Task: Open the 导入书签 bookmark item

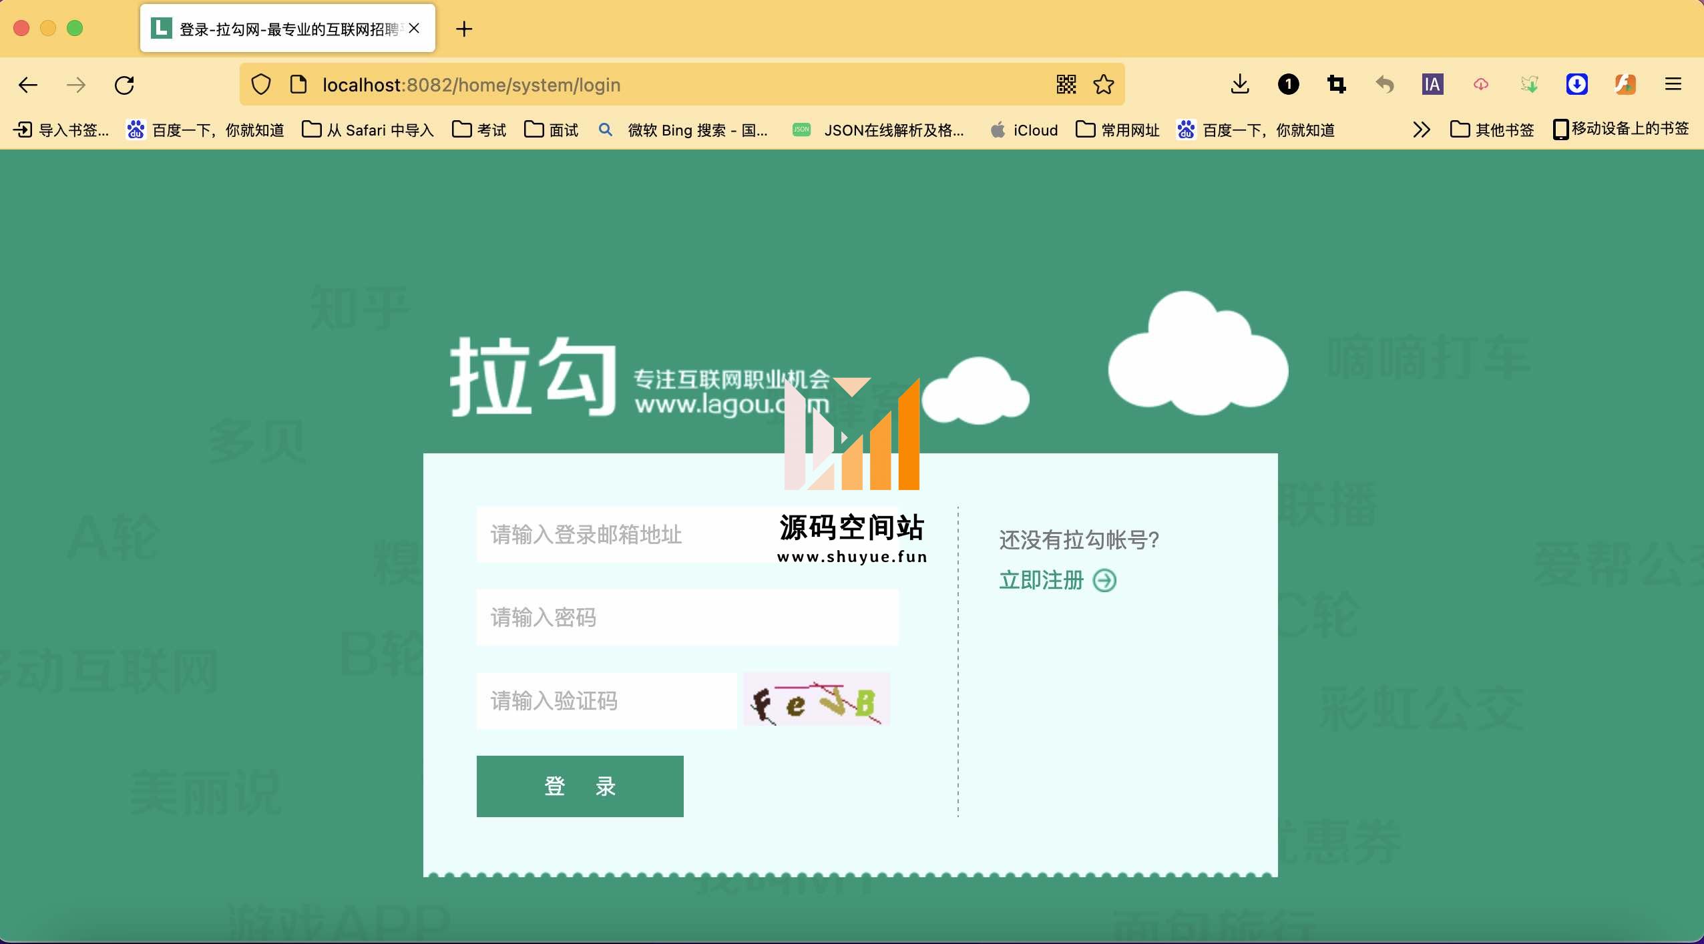Action: click(x=61, y=130)
